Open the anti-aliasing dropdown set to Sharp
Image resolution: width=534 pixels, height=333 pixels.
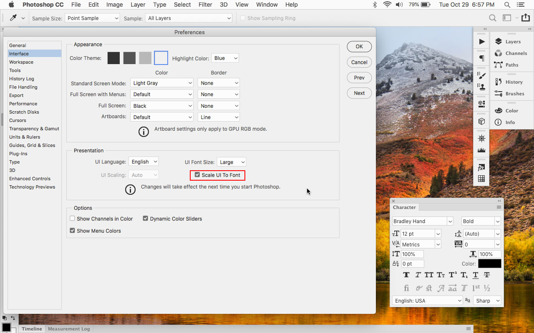pos(486,300)
